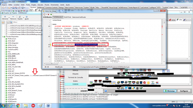This screenshot has width=193, height=108.
Task: Open Chrome from the Windows taskbar
Action: 18,105
